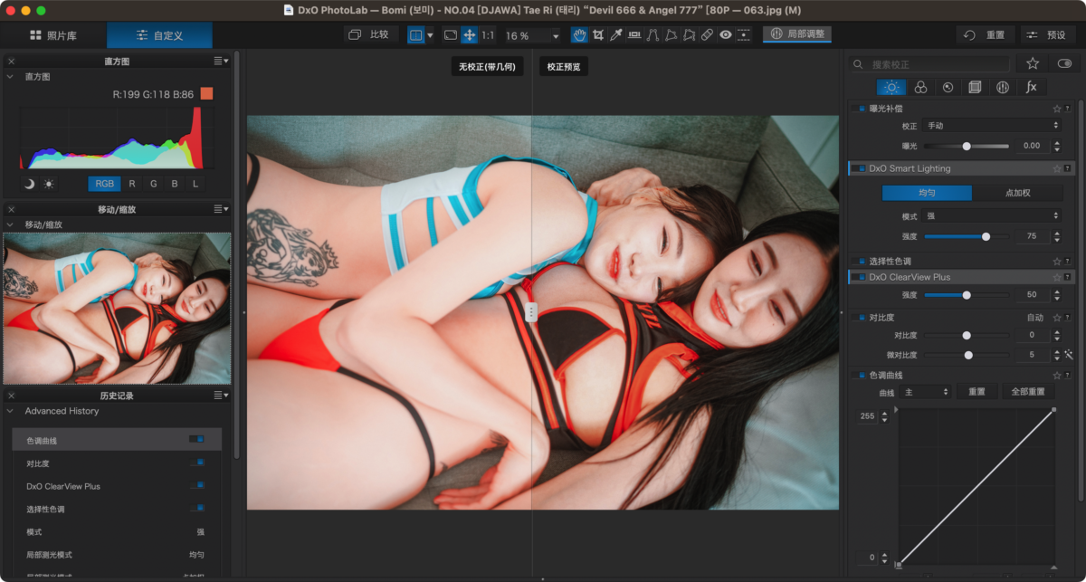Open the parallel lines perspective tool
The image size is (1086, 582).
tap(653, 35)
